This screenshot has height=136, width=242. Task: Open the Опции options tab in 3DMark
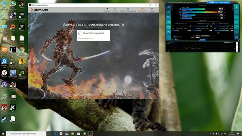(152, 10)
